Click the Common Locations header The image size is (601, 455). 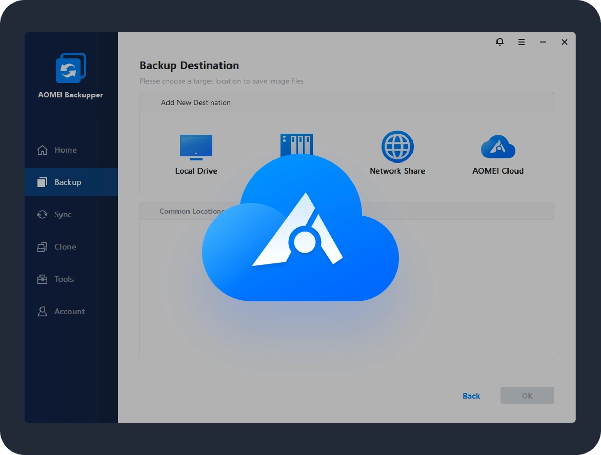tap(191, 211)
